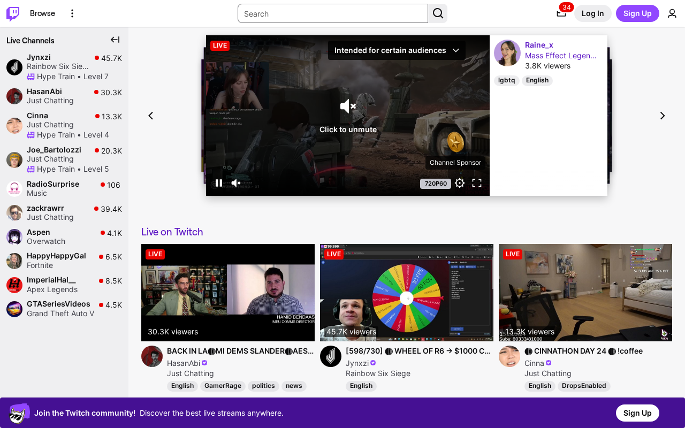This screenshot has width=685, height=428.
Task: Expand the Intended for certain audiences dropdown
Action: coord(397,50)
